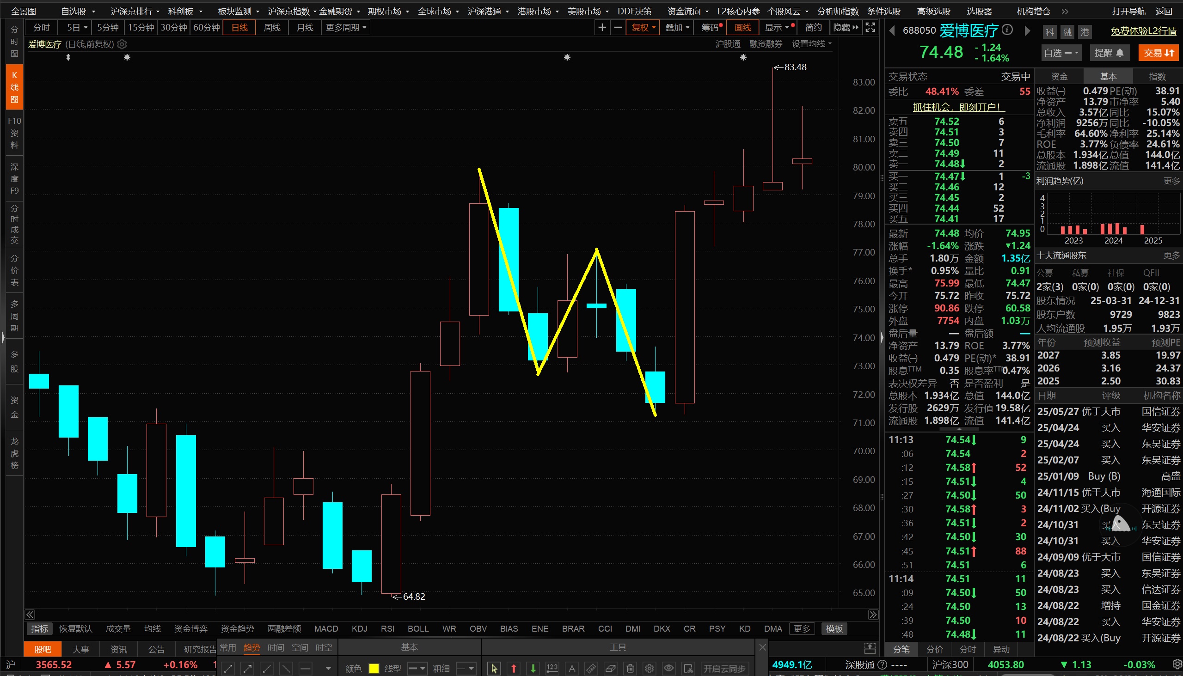Select the ray line drawing tool
This screenshot has width=1183, height=676.
pyautogui.click(x=267, y=669)
